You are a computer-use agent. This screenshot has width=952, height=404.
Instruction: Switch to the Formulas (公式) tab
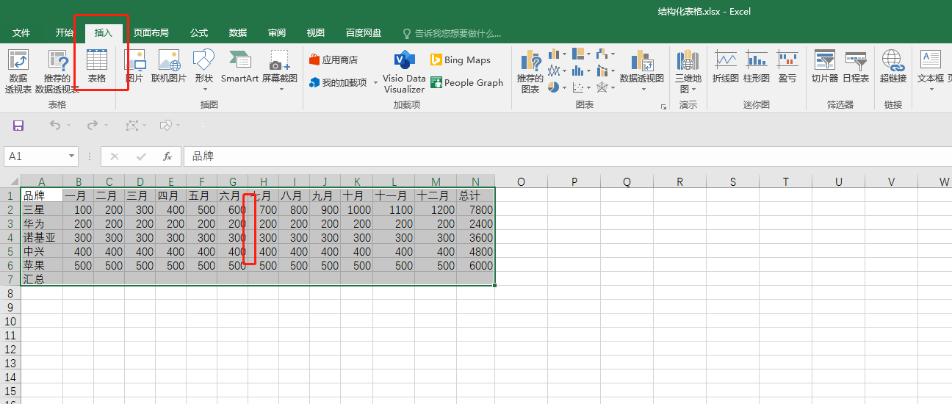pyautogui.click(x=199, y=33)
